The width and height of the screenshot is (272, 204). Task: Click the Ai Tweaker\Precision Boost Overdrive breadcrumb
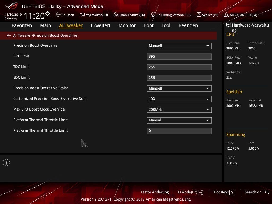pyautogui.click(x=45, y=35)
